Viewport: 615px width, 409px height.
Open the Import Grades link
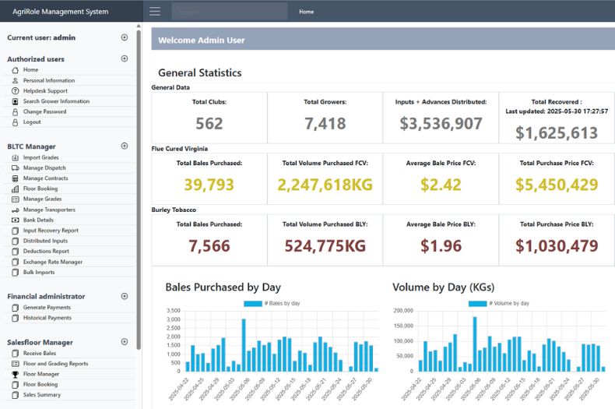pyautogui.click(x=40, y=157)
